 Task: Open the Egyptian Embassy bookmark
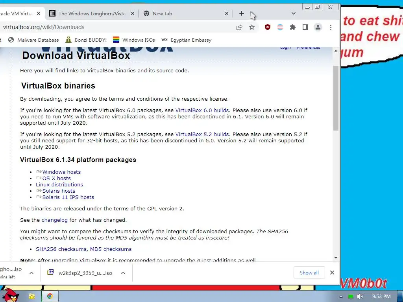click(186, 40)
